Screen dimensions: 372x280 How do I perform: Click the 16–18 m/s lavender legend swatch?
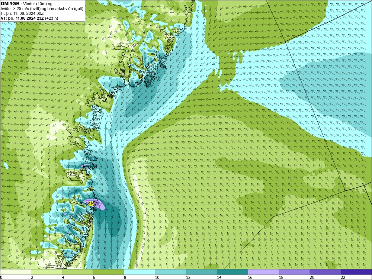[x=263, y=272]
